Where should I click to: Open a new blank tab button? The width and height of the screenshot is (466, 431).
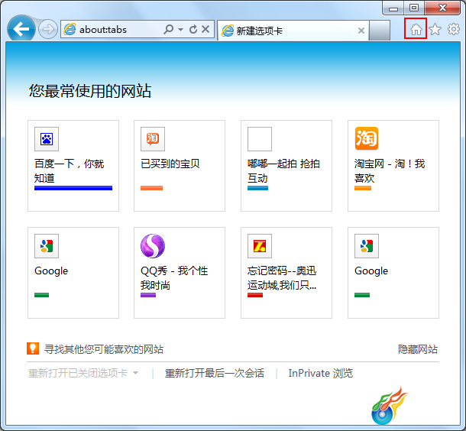coord(380,31)
